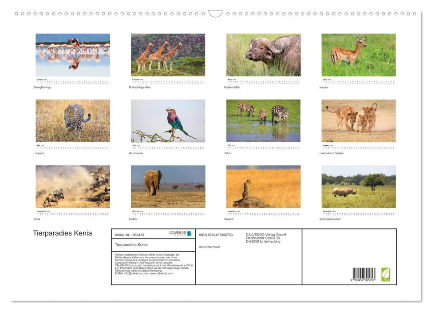Click the large Tierparadies Kenia title
This screenshot has height=311, width=431.
[x=63, y=233]
